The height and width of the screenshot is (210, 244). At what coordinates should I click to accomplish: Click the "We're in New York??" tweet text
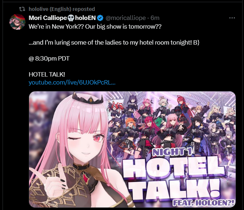click(x=56, y=27)
